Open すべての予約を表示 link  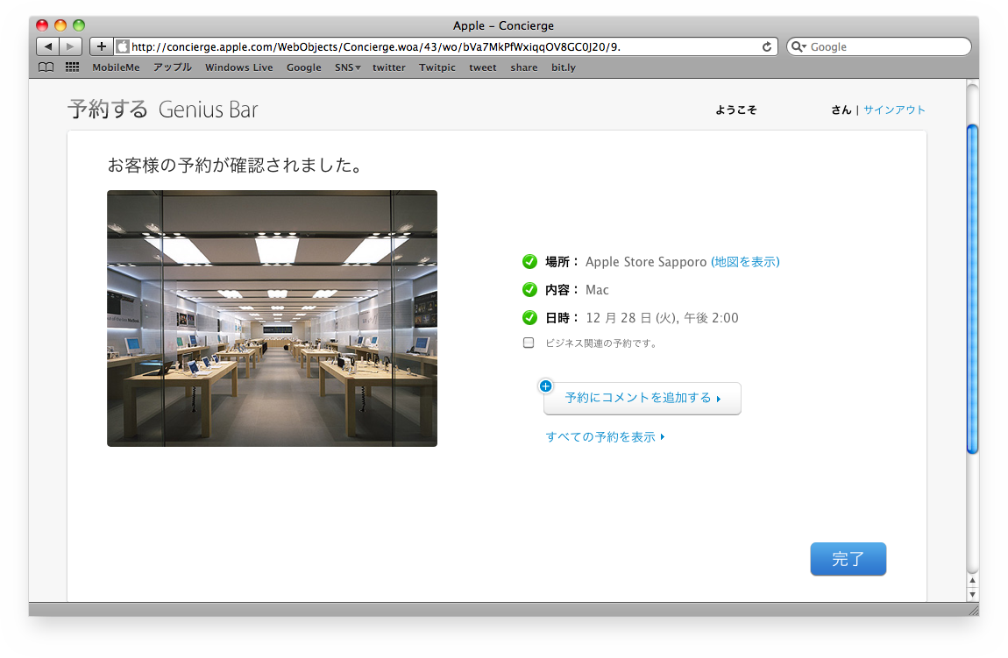tap(605, 437)
